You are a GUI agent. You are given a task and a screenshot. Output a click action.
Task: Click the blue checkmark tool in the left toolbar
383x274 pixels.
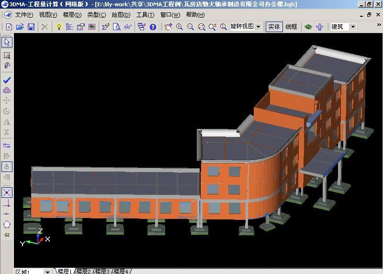7,80
